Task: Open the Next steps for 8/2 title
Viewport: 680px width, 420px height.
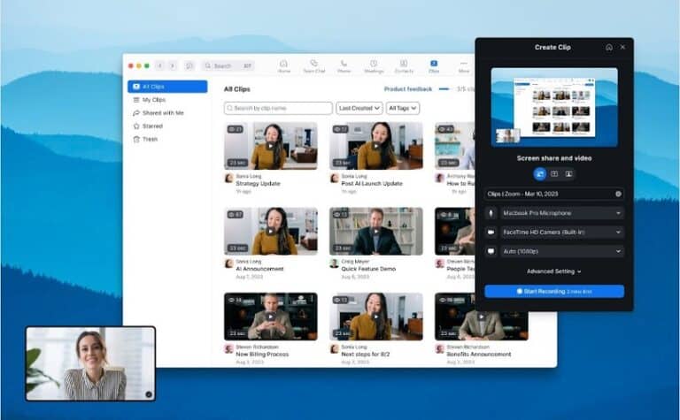Action: pyautogui.click(x=366, y=355)
